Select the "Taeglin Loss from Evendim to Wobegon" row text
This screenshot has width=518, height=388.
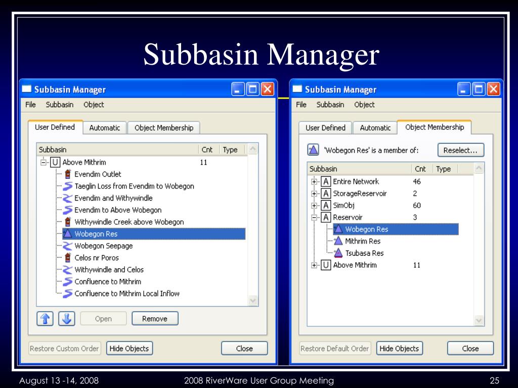pos(134,186)
